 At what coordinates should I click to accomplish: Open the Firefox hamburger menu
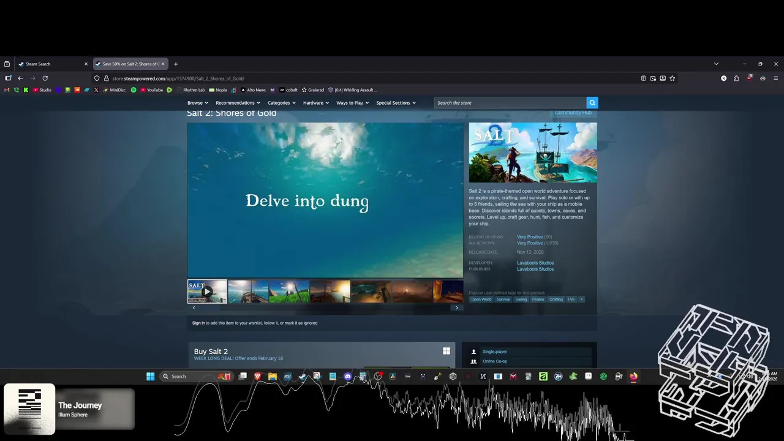(775, 78)
